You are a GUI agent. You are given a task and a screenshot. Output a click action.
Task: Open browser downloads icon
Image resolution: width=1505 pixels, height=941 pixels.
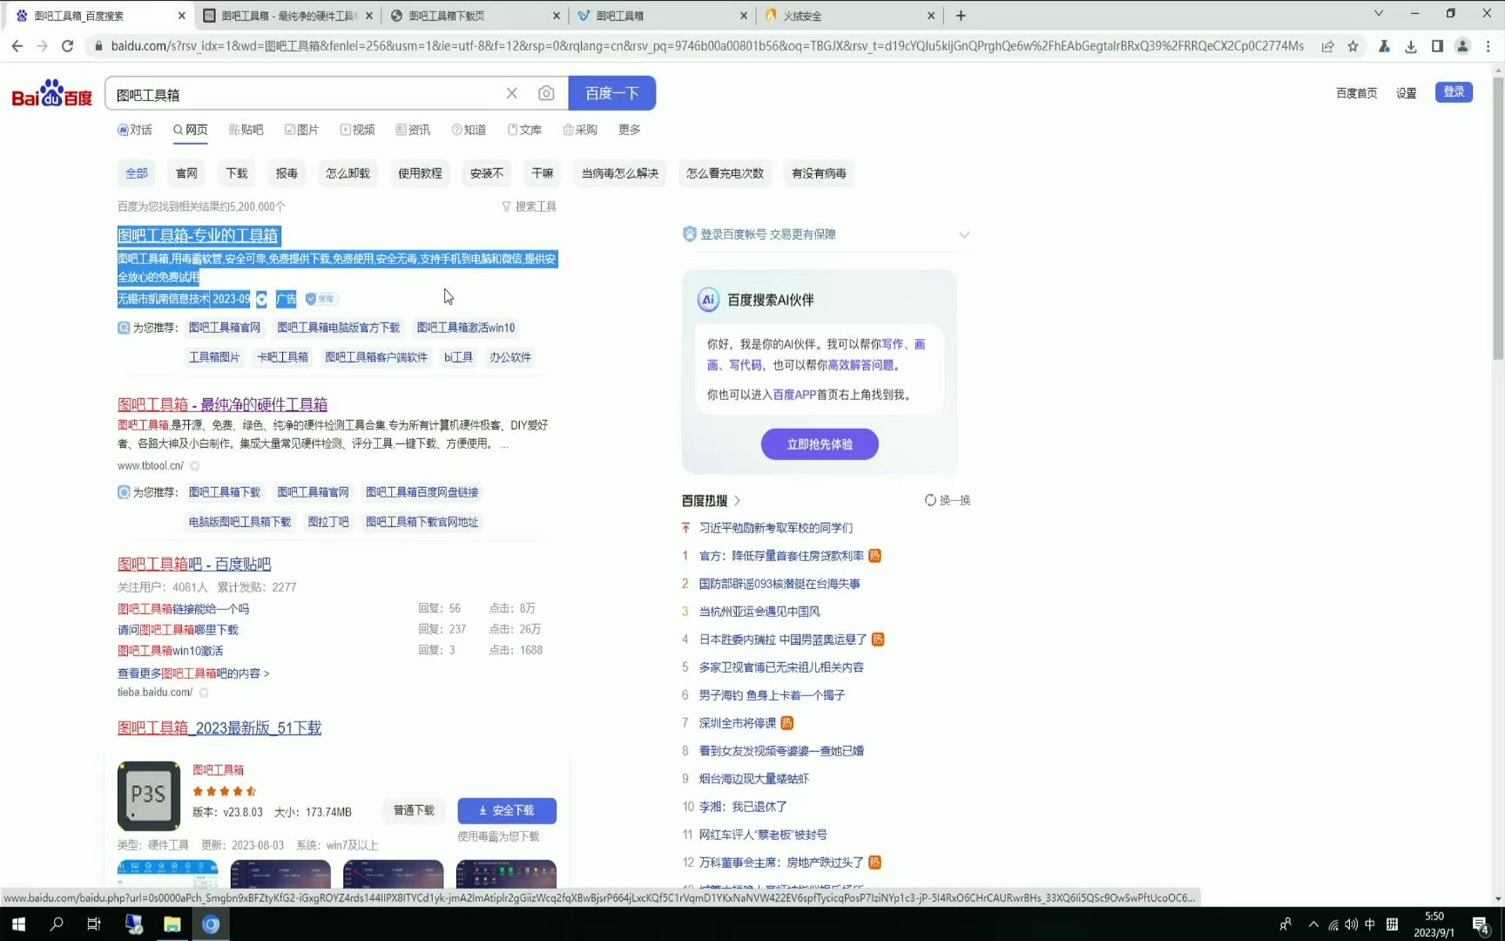1410,46
